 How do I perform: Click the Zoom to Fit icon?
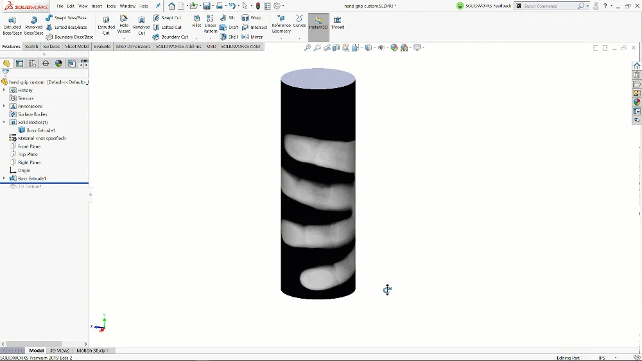pyautogui.click(x=308, y=48)
